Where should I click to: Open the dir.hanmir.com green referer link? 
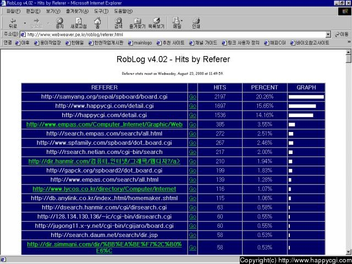105,161
